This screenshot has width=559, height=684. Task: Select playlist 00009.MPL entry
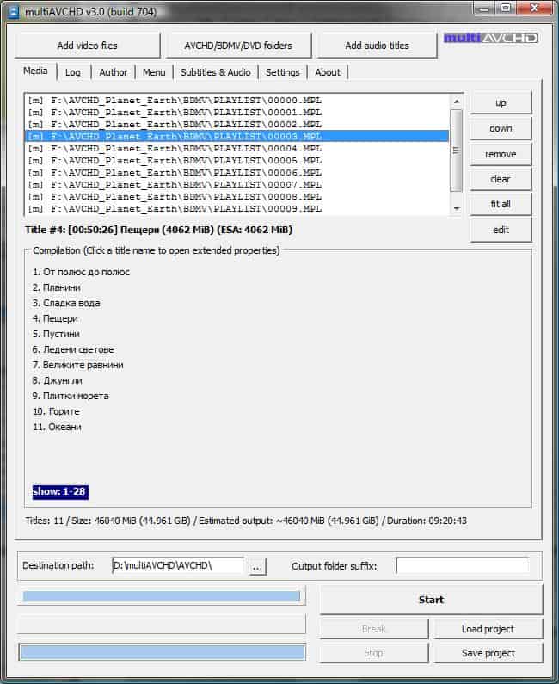236,209
